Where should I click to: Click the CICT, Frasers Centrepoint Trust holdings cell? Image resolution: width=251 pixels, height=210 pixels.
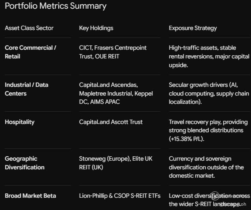click(x=113, y=52)
